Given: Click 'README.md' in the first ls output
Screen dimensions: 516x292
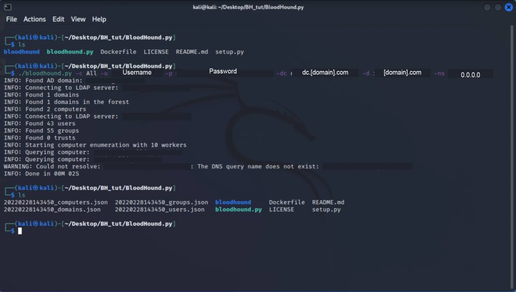Looking at the screenshot, I should pos(192,52).
